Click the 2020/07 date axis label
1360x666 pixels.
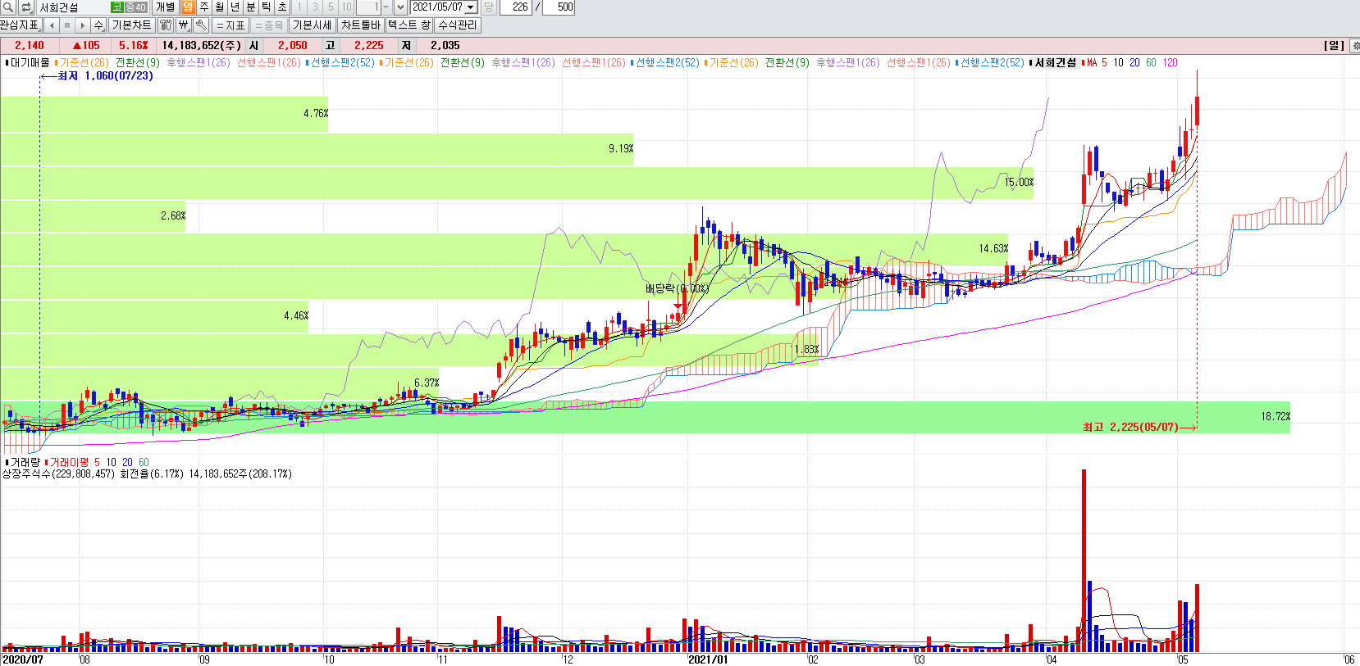coord(23,659)
